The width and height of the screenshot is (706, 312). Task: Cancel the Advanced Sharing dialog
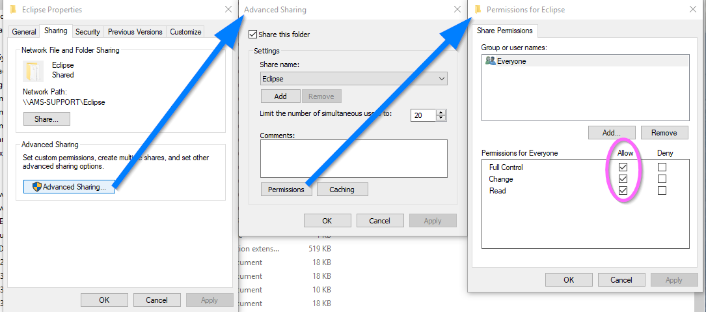click(x=379, y=220)
